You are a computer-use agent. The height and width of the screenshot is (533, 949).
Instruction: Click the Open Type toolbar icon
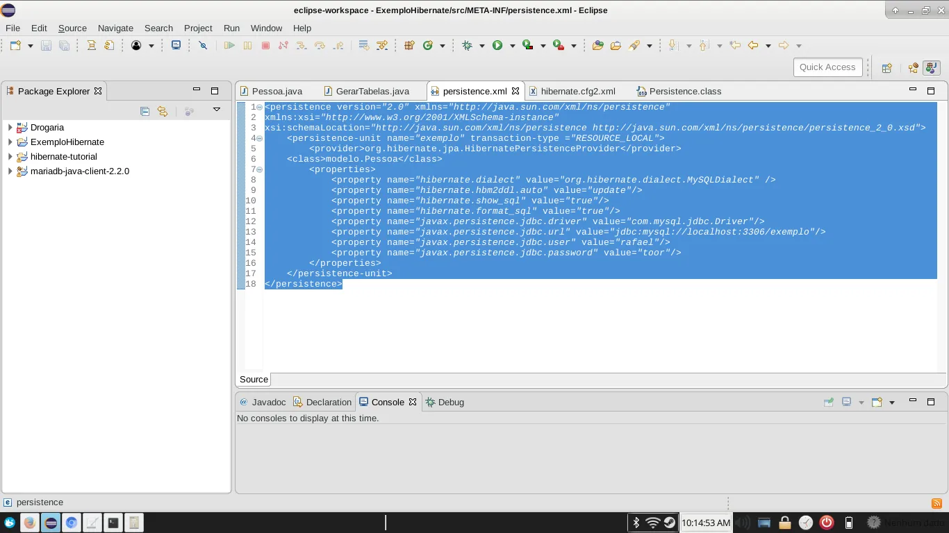pyautogui.click(x=597, y=46)
